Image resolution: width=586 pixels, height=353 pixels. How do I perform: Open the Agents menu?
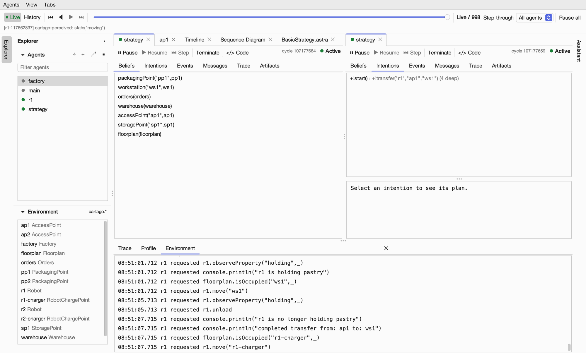tap(11, 5)
